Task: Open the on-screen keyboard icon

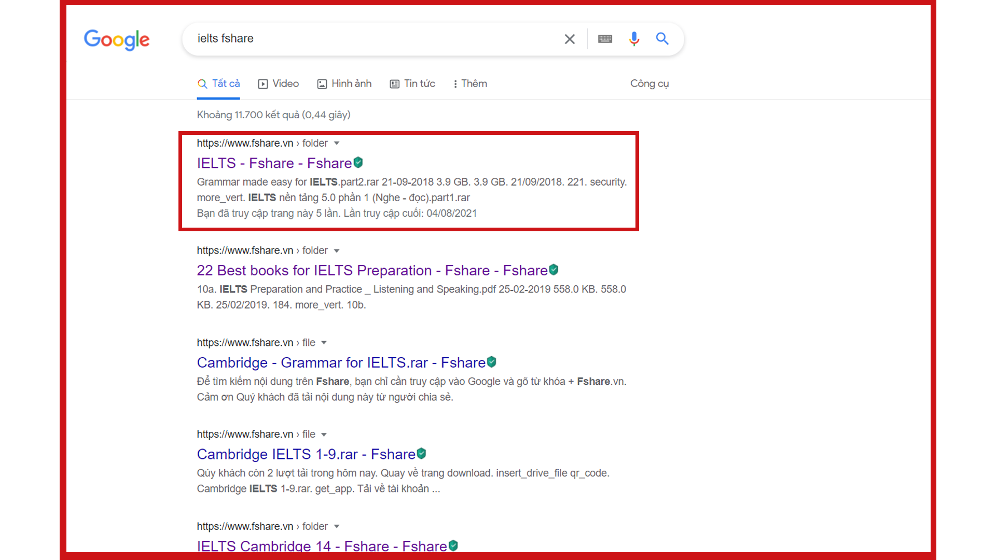Action: [605, 39]
